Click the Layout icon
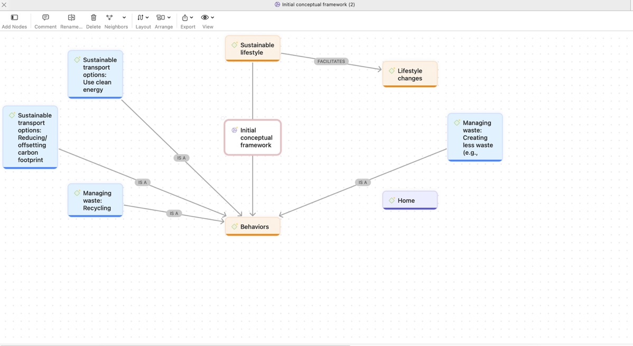The width and height of the screenshot is (633, 346). tap(140, 17)
